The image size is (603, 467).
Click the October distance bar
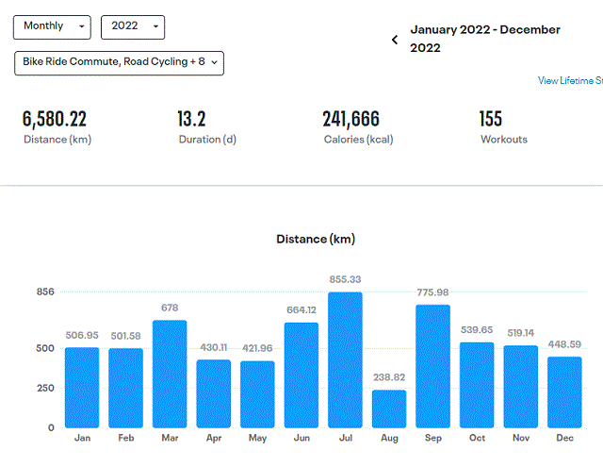click(477, 385)
